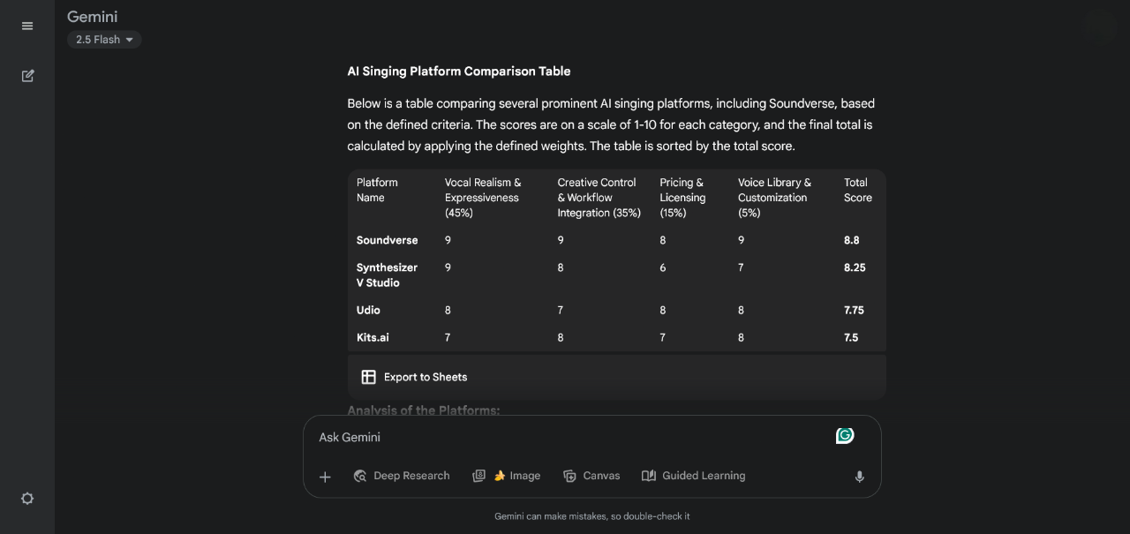
Task: Click the Gemini can make mistakes disclaimer
Action: [592, 516]
